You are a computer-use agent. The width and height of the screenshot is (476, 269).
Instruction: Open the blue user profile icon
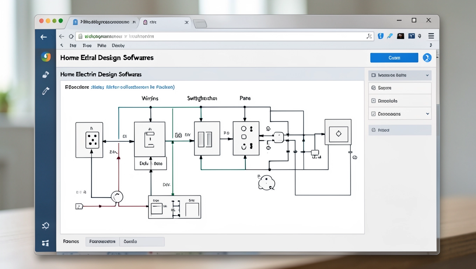pyautogui.click(x=427, y=58)
